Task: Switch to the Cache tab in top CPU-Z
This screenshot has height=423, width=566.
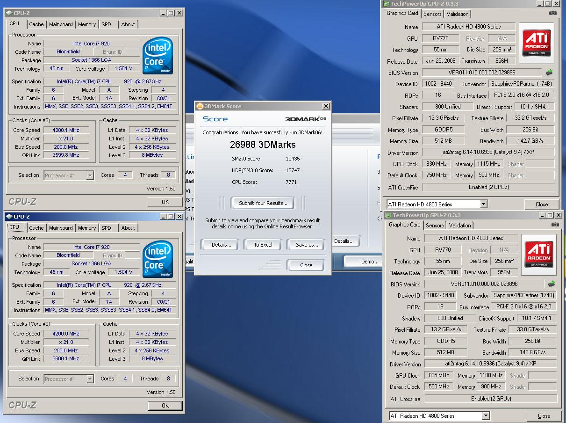Action: pyautogui.click(x=36, y=24)
